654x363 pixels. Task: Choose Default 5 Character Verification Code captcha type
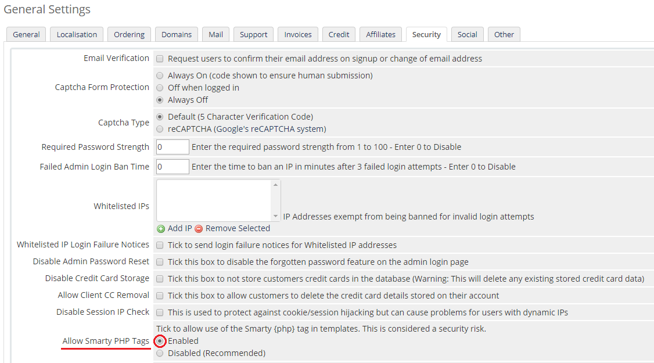point(160,117)
